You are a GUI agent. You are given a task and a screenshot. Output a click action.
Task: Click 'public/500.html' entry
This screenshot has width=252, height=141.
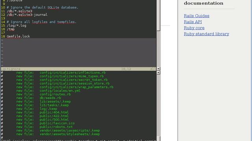coord(54,119)
